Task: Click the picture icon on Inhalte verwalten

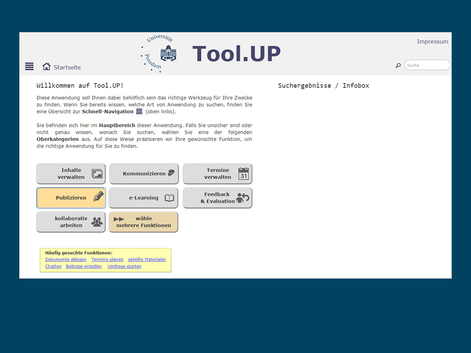Action: pos(97,174)
